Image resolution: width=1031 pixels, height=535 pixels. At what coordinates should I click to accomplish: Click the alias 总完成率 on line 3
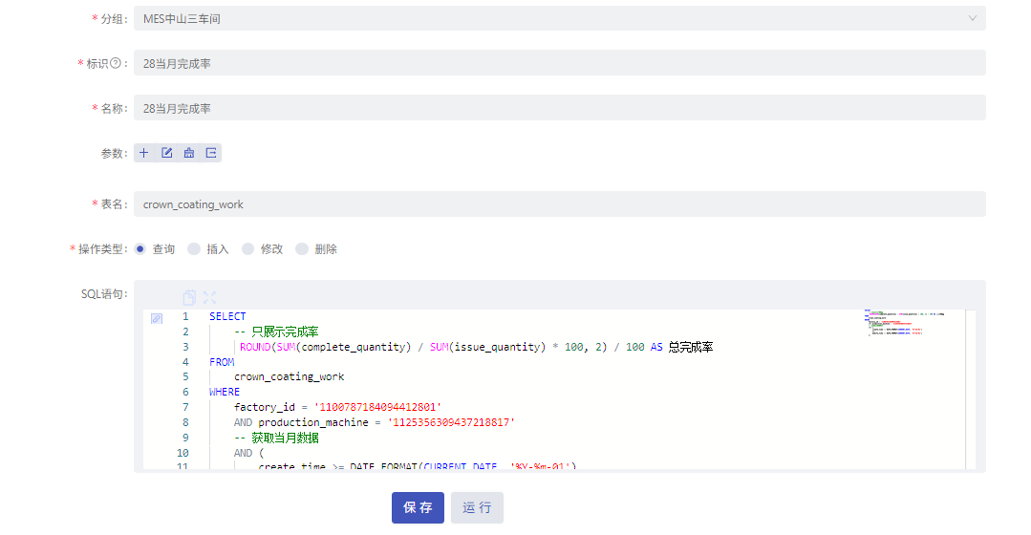[691, 347]
